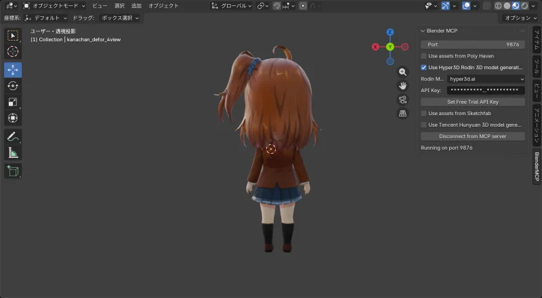Viewport: 542px width, 298px height.
Task: Activate the Move tool
Action: pos(13,70)
